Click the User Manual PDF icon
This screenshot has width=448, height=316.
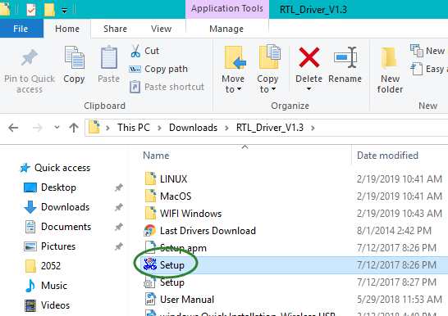click(x=150, y=299)
